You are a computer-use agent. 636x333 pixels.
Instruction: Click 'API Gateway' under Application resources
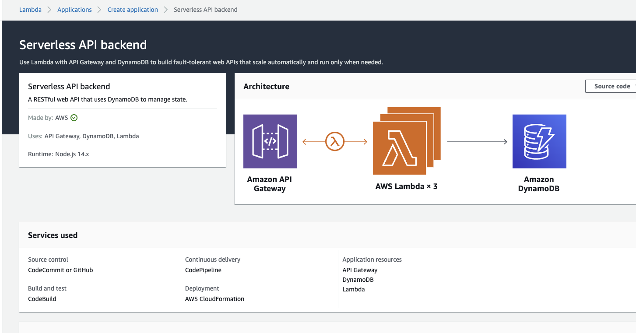[x=360, y=270]
